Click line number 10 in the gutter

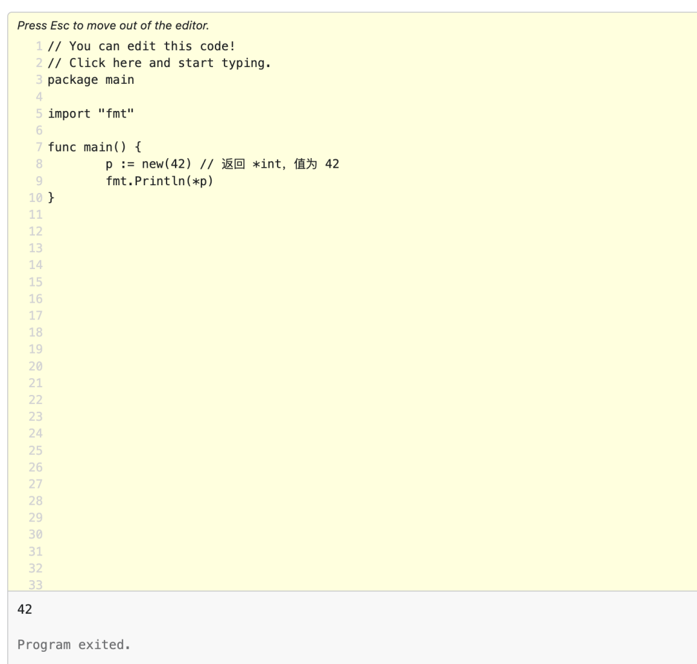click(x=35, y=197)
